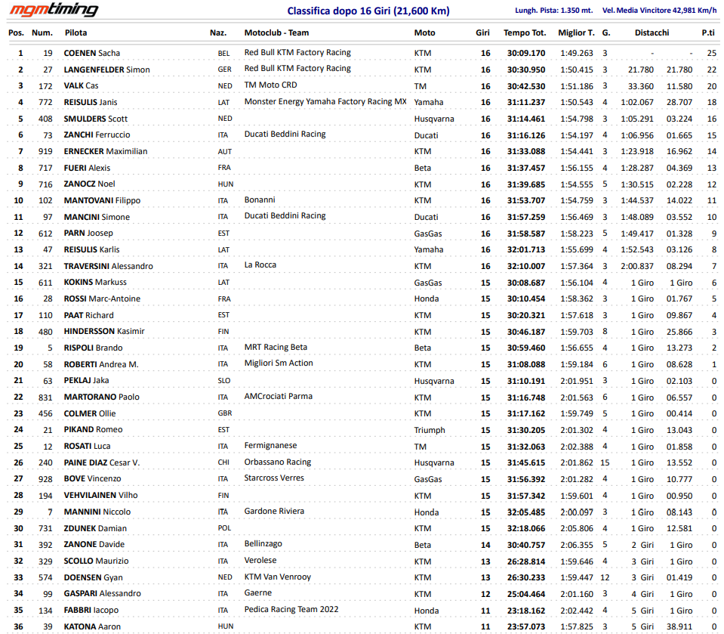Click the Pilota column header
The image size is (724, 634).
(75, 32)
